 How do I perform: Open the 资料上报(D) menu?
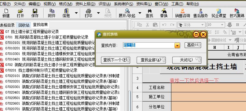pos(85,4)
